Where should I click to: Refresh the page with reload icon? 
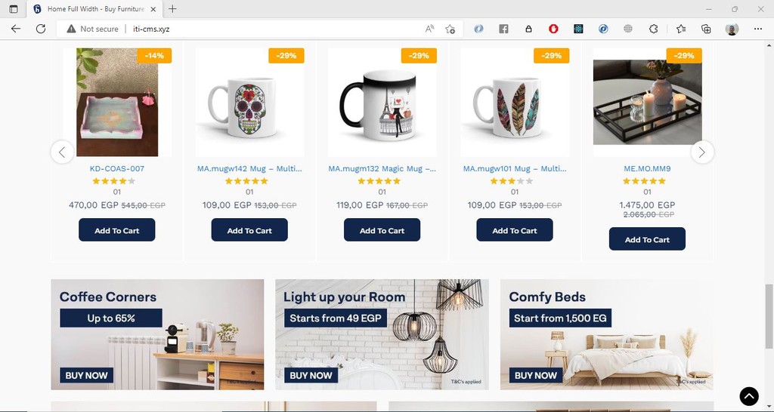pos(41,29)
